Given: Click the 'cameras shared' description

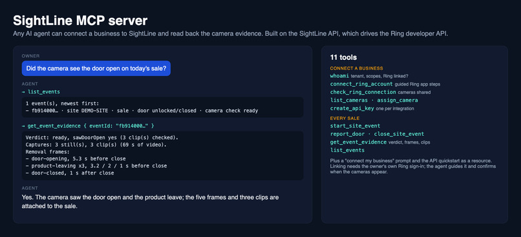Looking at the screenshot, I should coord(414,92).
